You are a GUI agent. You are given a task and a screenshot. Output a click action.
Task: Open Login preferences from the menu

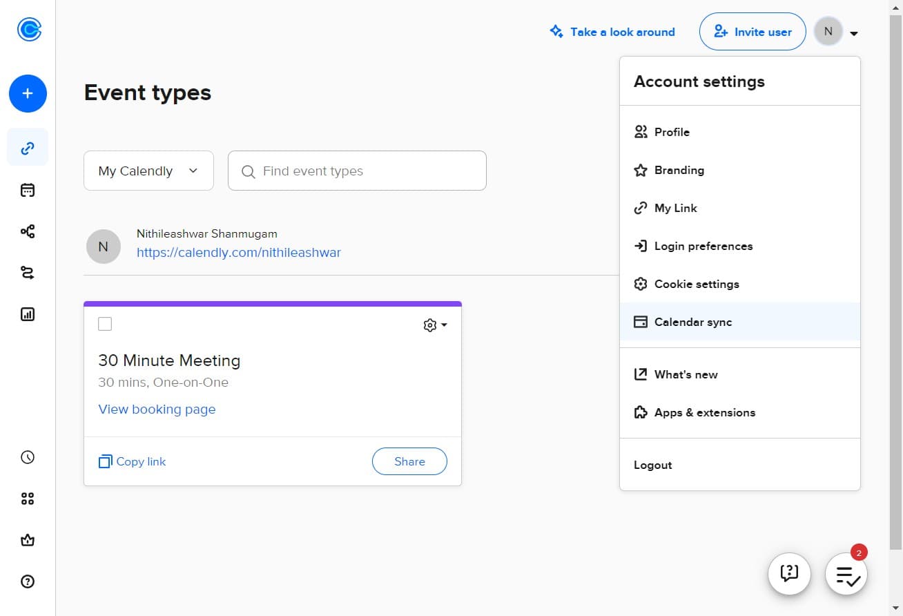pyautogui.click(x=703, y=246)
